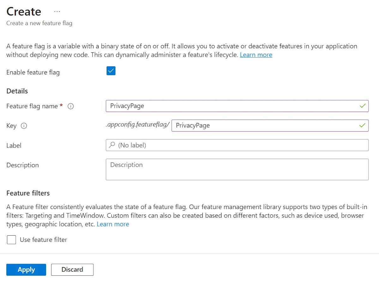Click the search icon in the Label field
Viewport: 379px width, 281px height.
point(113,145)
